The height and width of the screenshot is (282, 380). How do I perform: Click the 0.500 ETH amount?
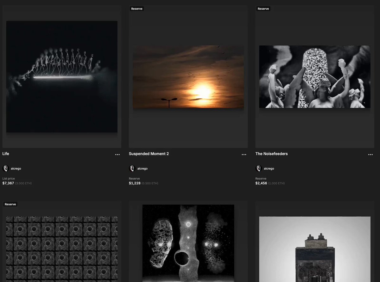coord(150,183)
